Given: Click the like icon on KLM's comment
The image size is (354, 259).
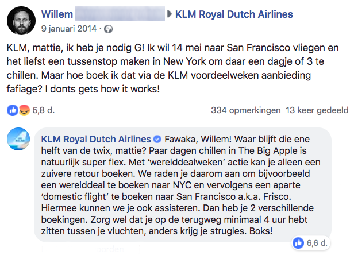Looking at the screenshot, I should [x=299, y=243].
